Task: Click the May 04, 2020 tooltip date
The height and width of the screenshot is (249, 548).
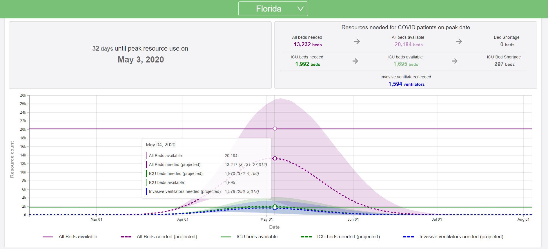Action: (x=160, y=145)
